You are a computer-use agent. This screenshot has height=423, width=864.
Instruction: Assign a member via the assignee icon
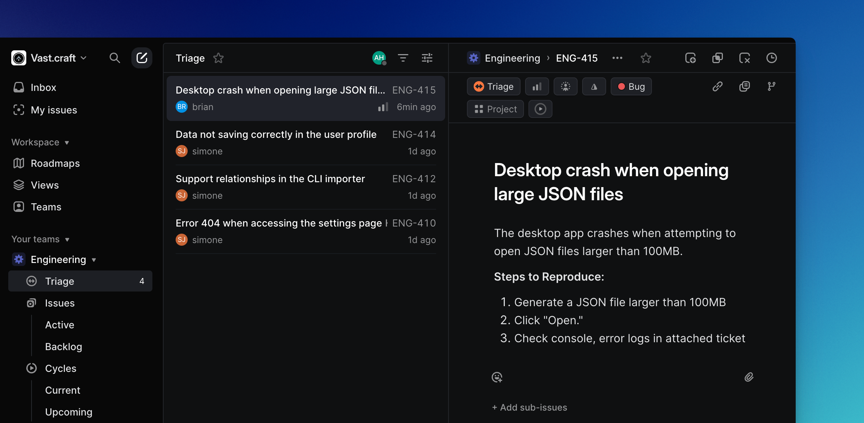tap(566, 86)
